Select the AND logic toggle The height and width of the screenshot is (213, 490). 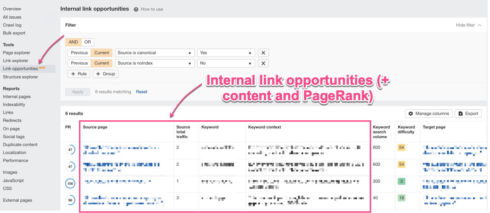point(73,42)
